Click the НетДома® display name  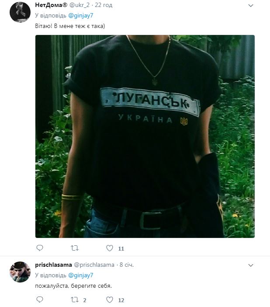(51, 5)
